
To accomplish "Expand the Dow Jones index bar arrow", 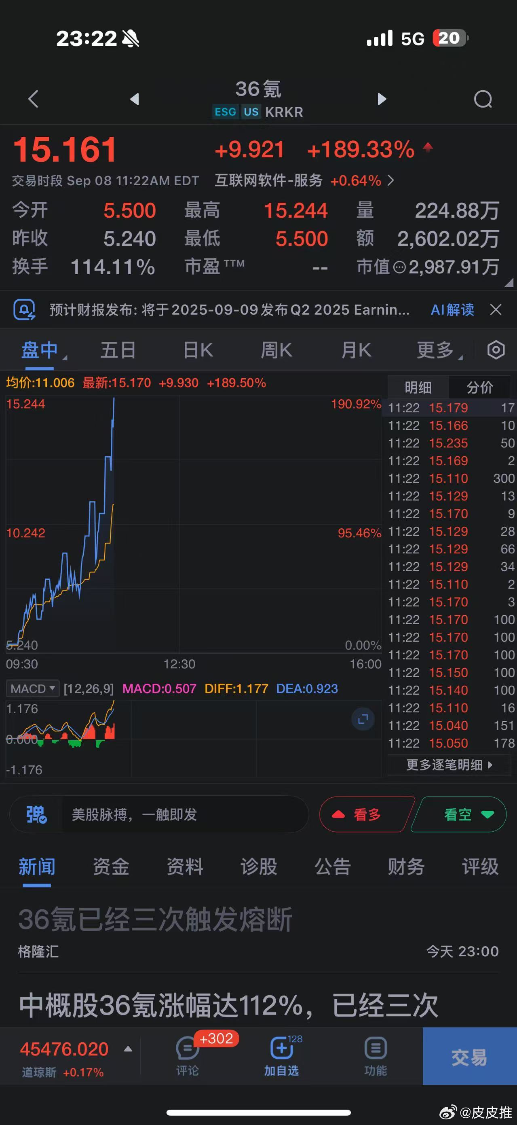I will [x=128, y=1049].
